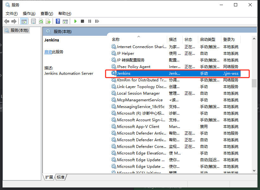260x190 pixels.
Task: Click the blue Help question mark icon
Action: click(x=58, y=21)
